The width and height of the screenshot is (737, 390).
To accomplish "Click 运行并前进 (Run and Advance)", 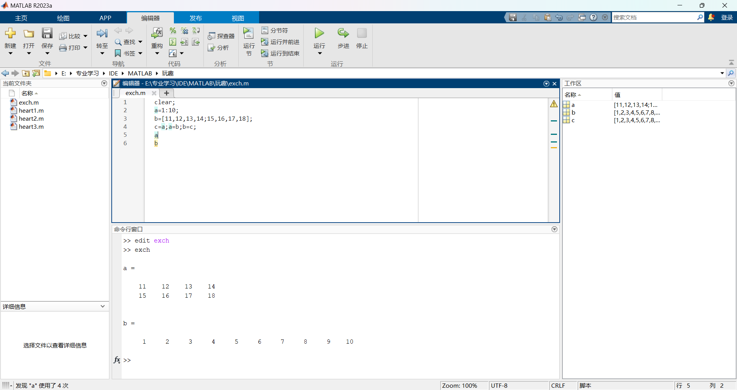I will pyautogui.click(x=280, y=42).
